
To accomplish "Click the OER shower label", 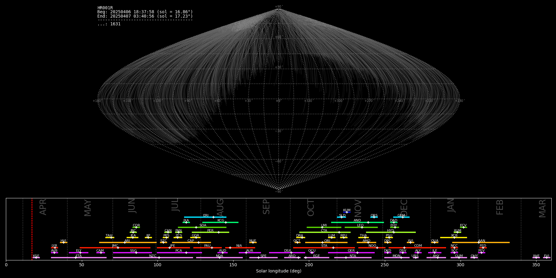I will (351, 251).
